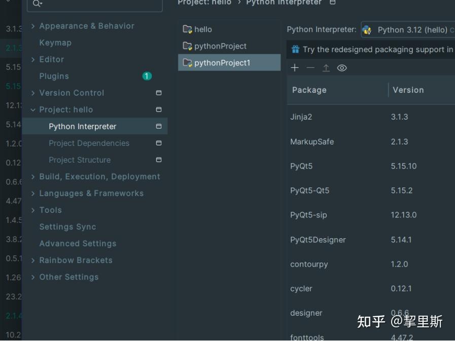
Task: Expand the Build, Execution, Deployment section
Action: (x=32, y=176)
